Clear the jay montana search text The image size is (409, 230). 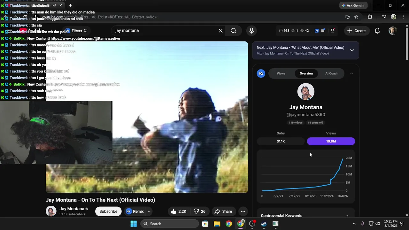[220, 31]
